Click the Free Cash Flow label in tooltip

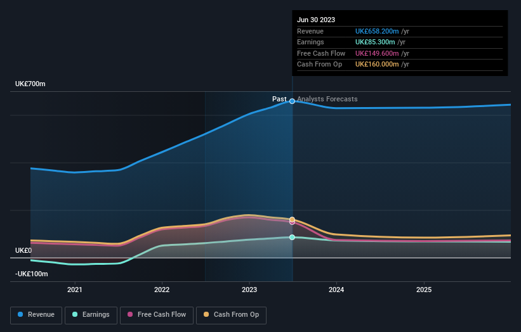pos(321,53)
